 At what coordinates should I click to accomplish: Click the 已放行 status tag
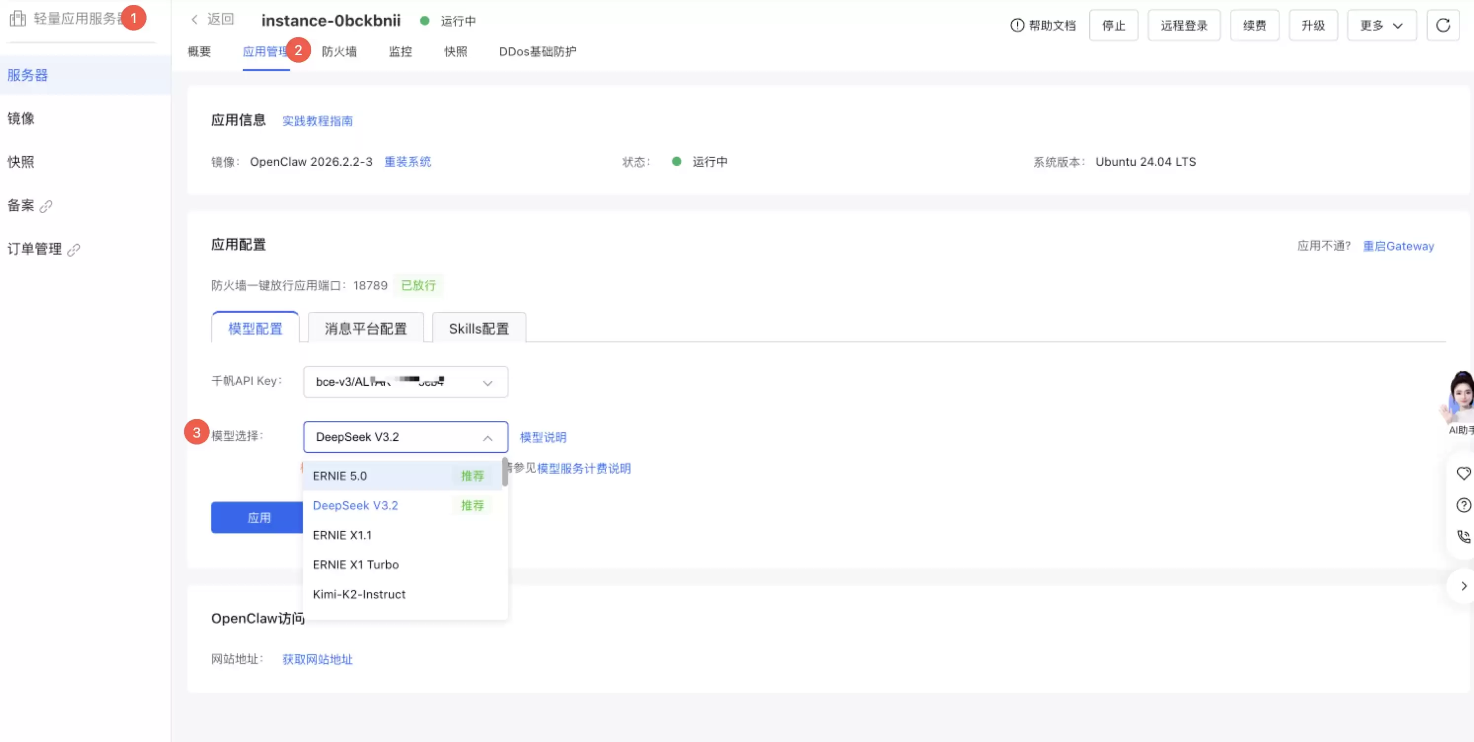(418, 285)
